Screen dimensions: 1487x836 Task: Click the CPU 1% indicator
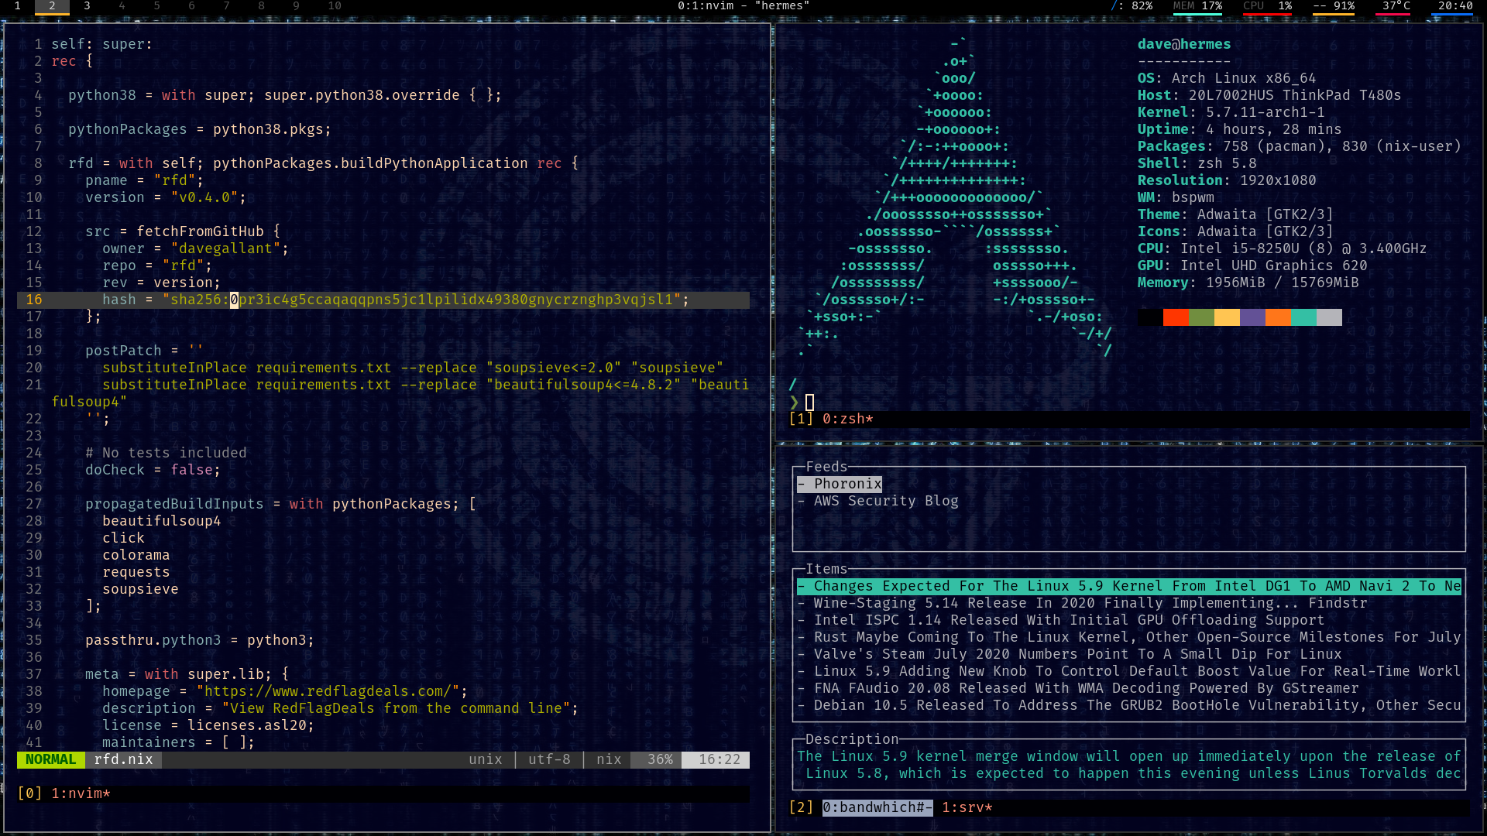[x=1267, y=6]
